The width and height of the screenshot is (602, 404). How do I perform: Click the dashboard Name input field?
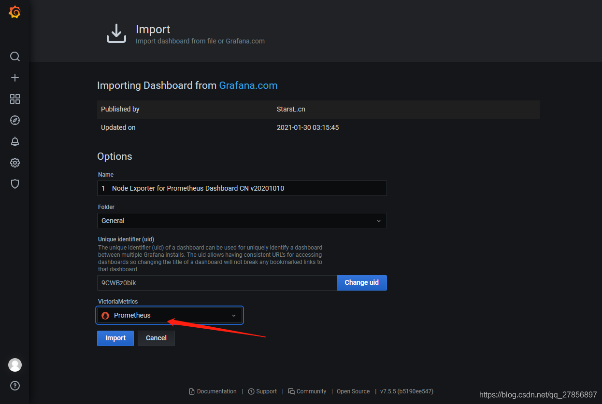(x=242, y=188)
